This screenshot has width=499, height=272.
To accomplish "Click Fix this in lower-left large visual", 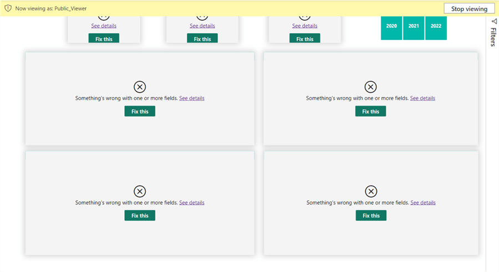I will [140, 215].
